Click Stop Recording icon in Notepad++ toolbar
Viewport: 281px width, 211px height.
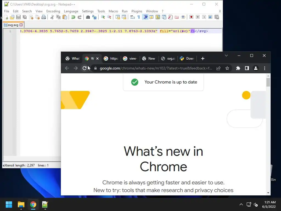[198, 17]
